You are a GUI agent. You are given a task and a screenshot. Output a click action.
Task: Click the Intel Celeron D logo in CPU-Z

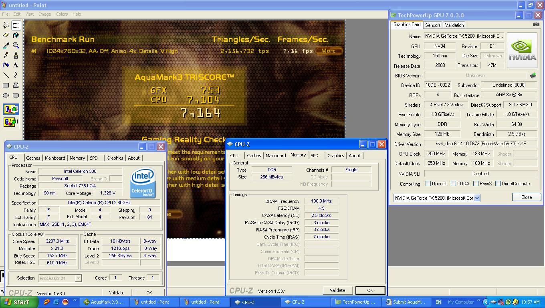[143, 183]
